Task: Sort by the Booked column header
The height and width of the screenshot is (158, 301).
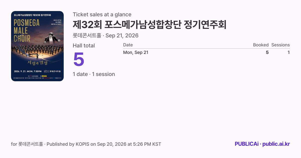Action: click(261, 45)
